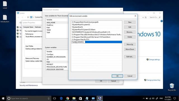Select TMP user variable
Image resolution: width=179 pixels, height=101 pixels.
tap(57, 33)
